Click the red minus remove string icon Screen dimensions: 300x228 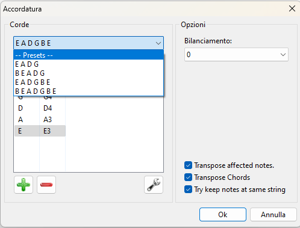46,185
